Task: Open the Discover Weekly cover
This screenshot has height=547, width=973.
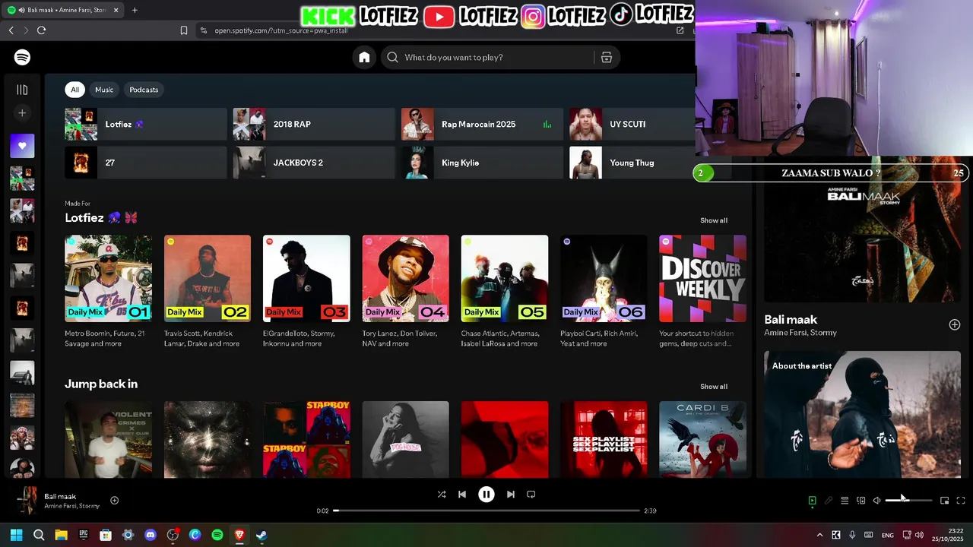Action: pos(703,279)
